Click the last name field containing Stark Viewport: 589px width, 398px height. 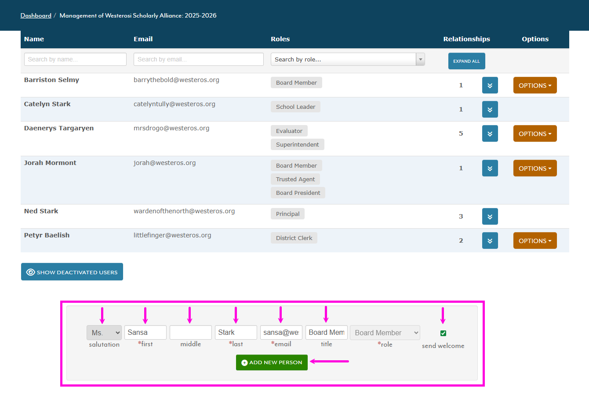point(236,332)
